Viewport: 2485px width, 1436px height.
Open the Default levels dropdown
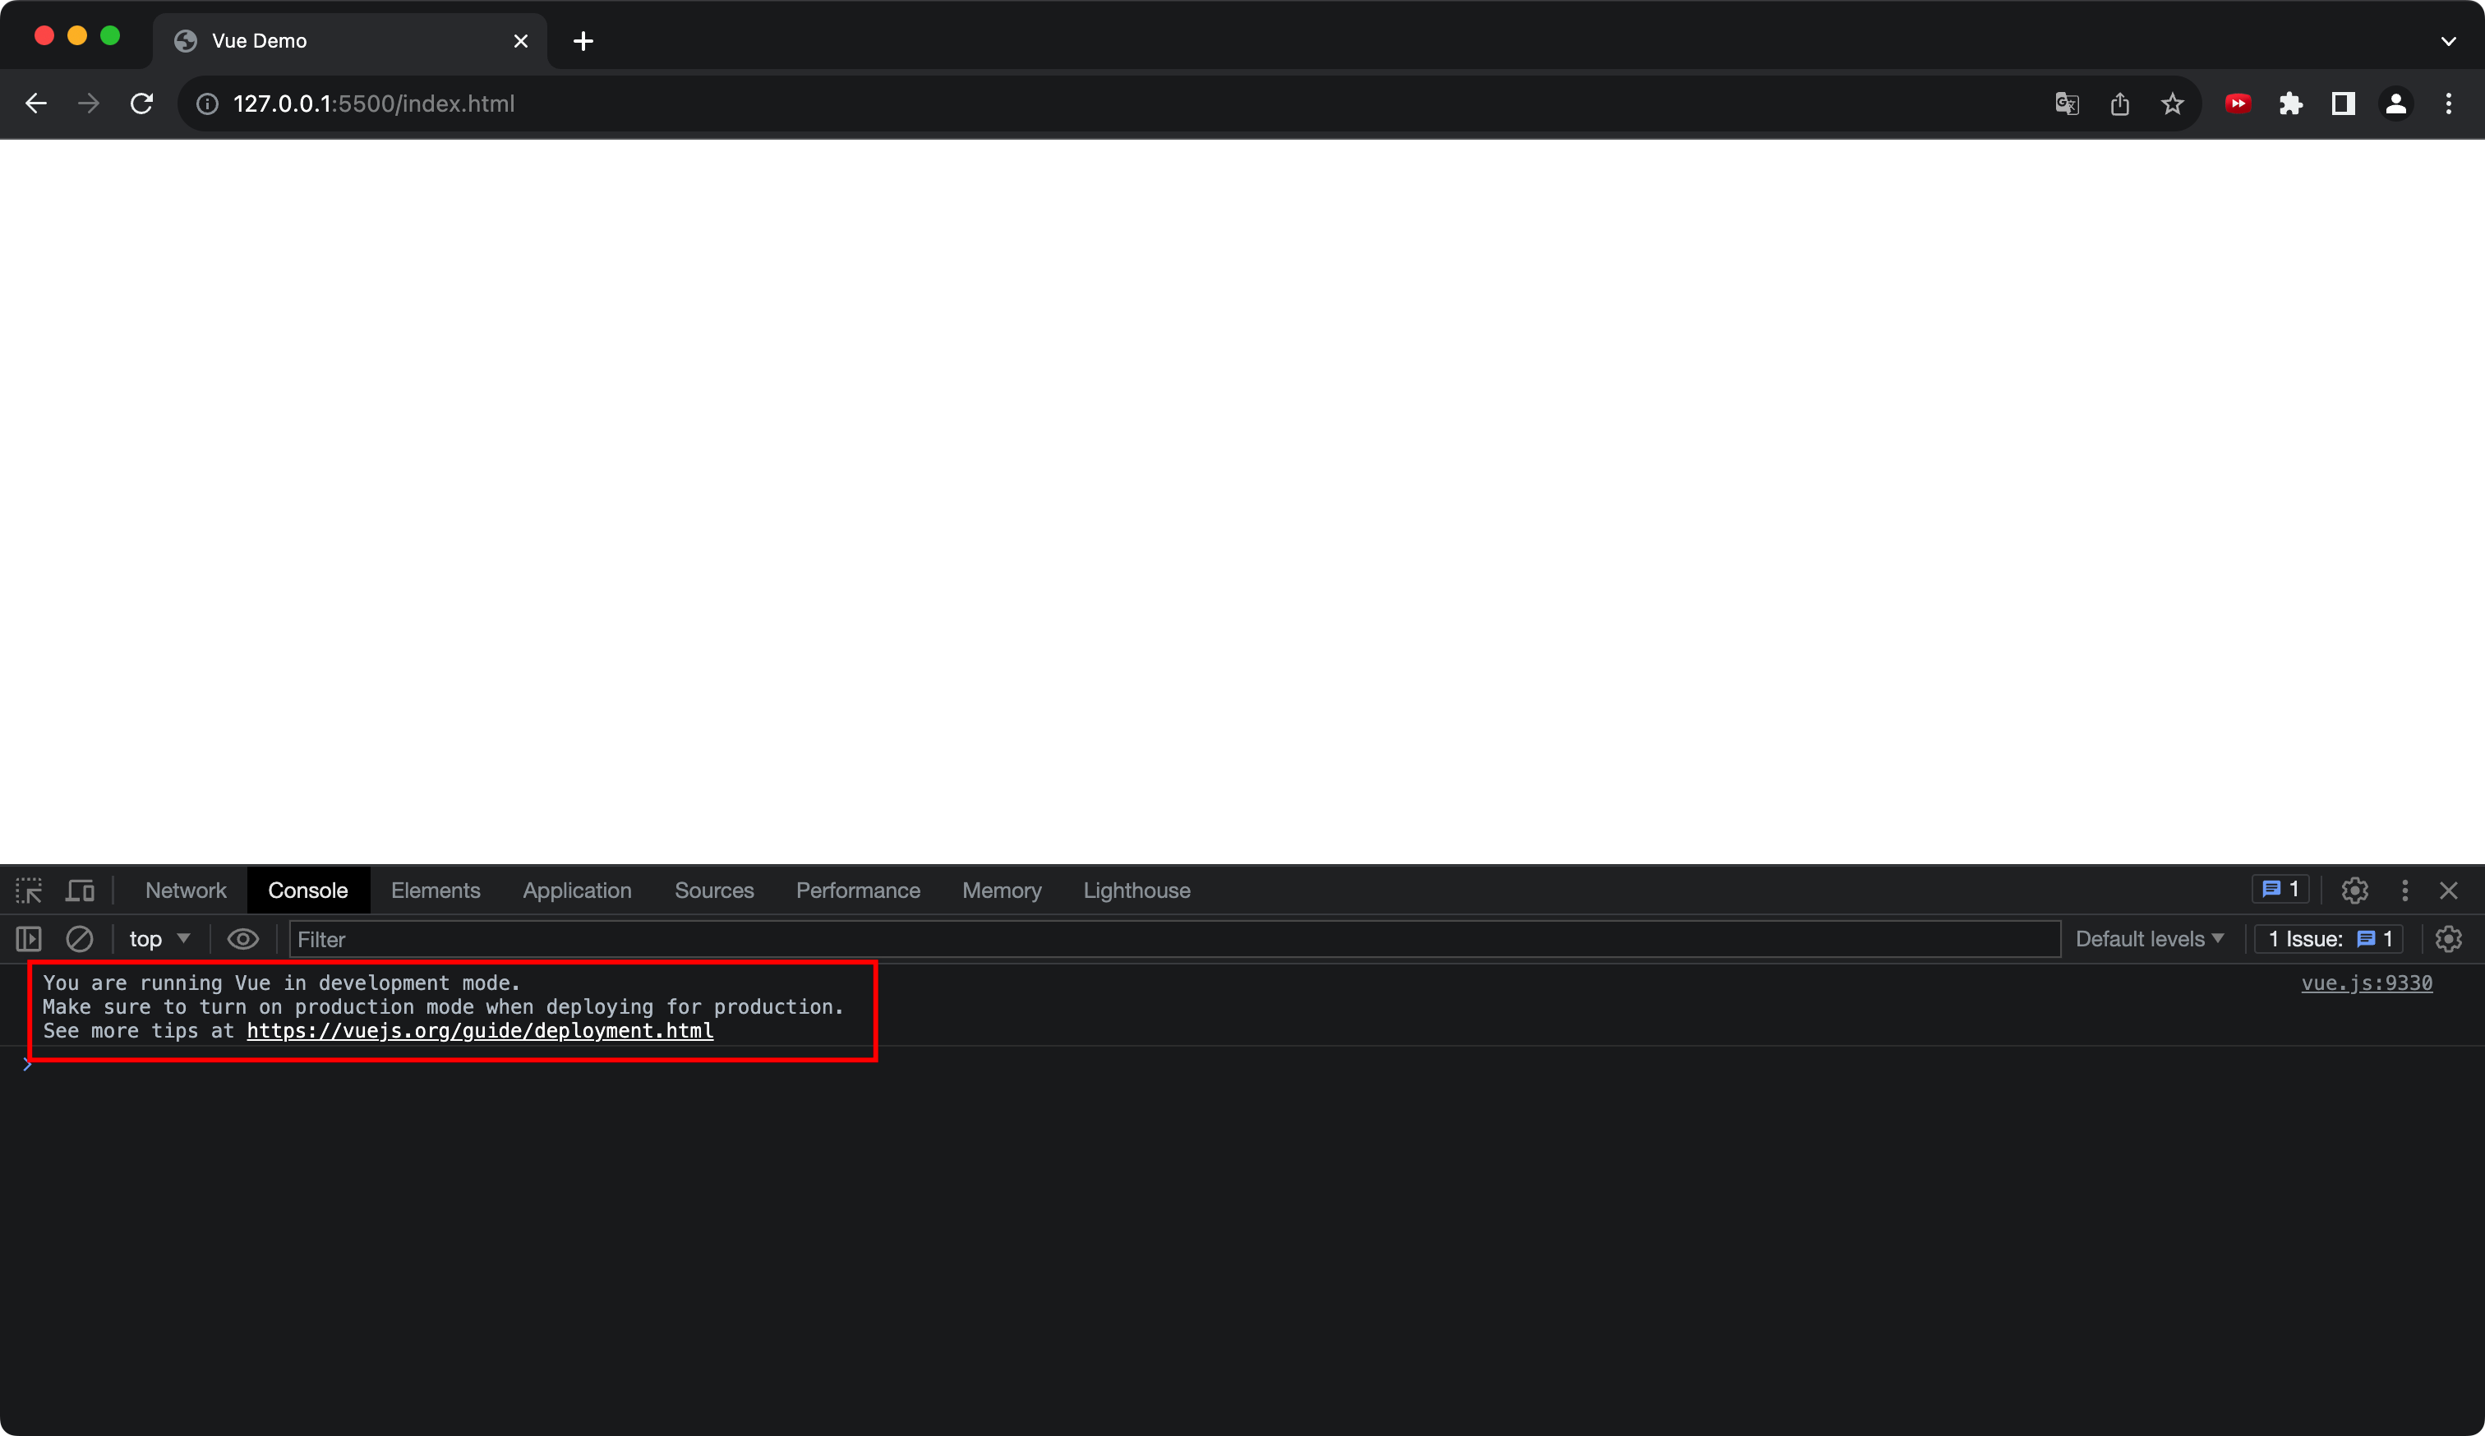tap(2149, 939)
